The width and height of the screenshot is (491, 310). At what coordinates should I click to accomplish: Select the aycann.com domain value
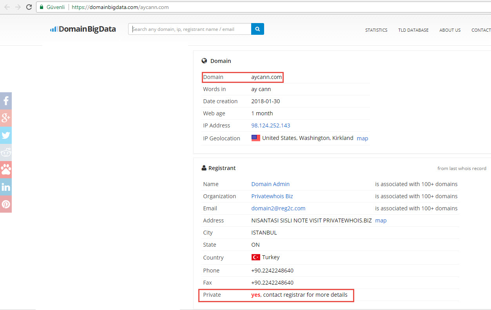(x=266, y=77)
